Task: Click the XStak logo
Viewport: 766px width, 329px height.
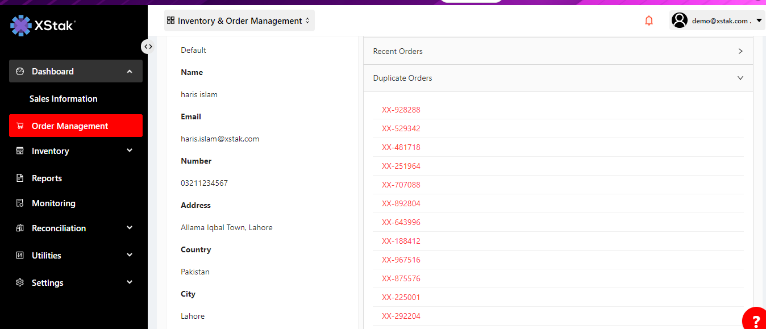Action: (43, 25)
